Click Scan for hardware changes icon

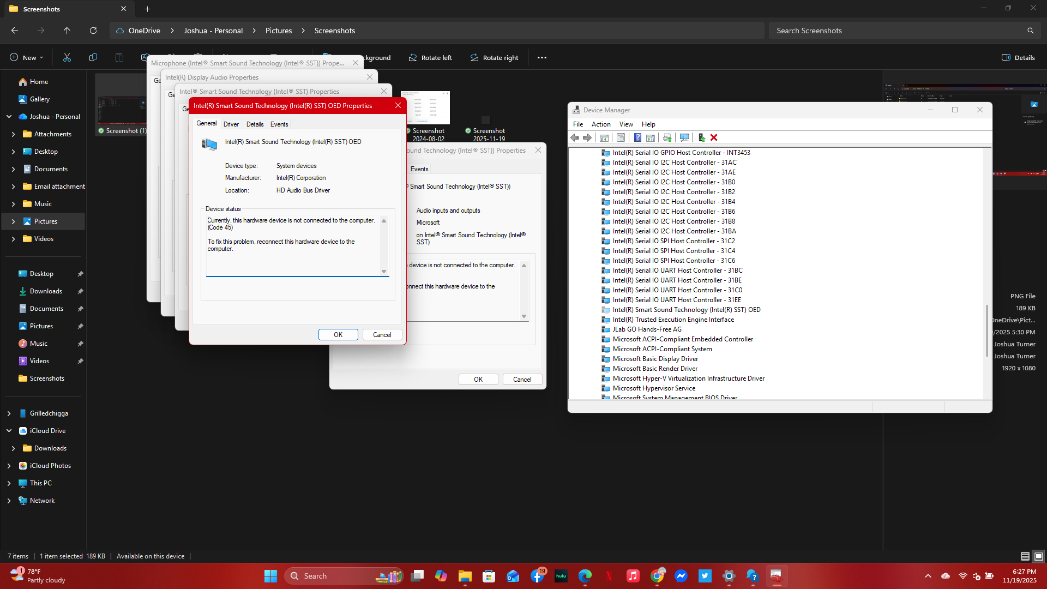[x=684, y=137]
